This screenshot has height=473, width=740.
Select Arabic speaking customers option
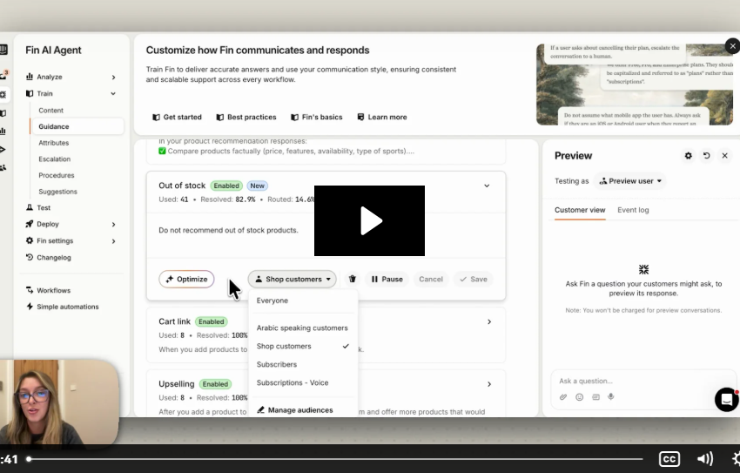303,328
